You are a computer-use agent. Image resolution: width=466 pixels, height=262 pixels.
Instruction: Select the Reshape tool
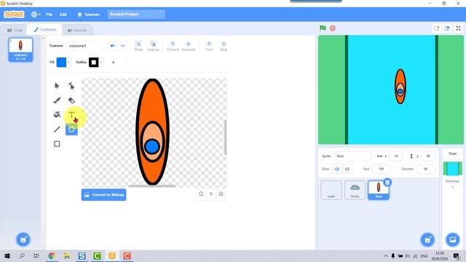(71, 86)
